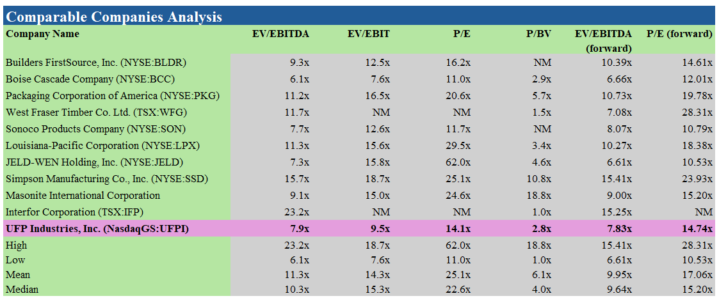719x303 pixels.
Task: Click the Mean row label
Action: [x=17, y=275]
